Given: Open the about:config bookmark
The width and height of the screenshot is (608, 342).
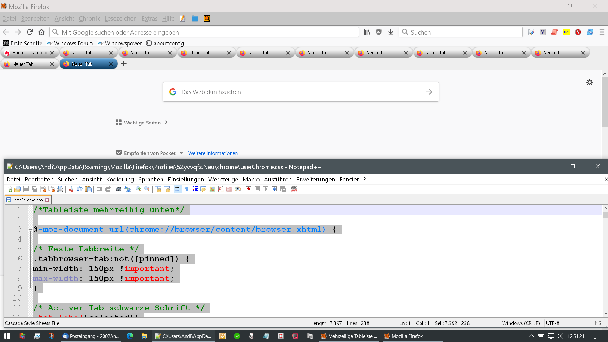Looking at the screenshot, I should tap(165, 43).
